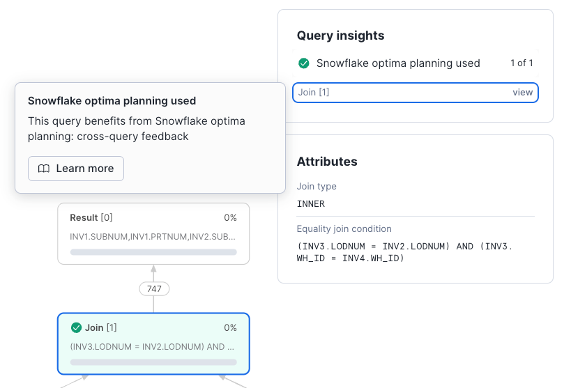Click the Learn more button
The height and width of the screenshot is (388, 571).
[76, 169]
